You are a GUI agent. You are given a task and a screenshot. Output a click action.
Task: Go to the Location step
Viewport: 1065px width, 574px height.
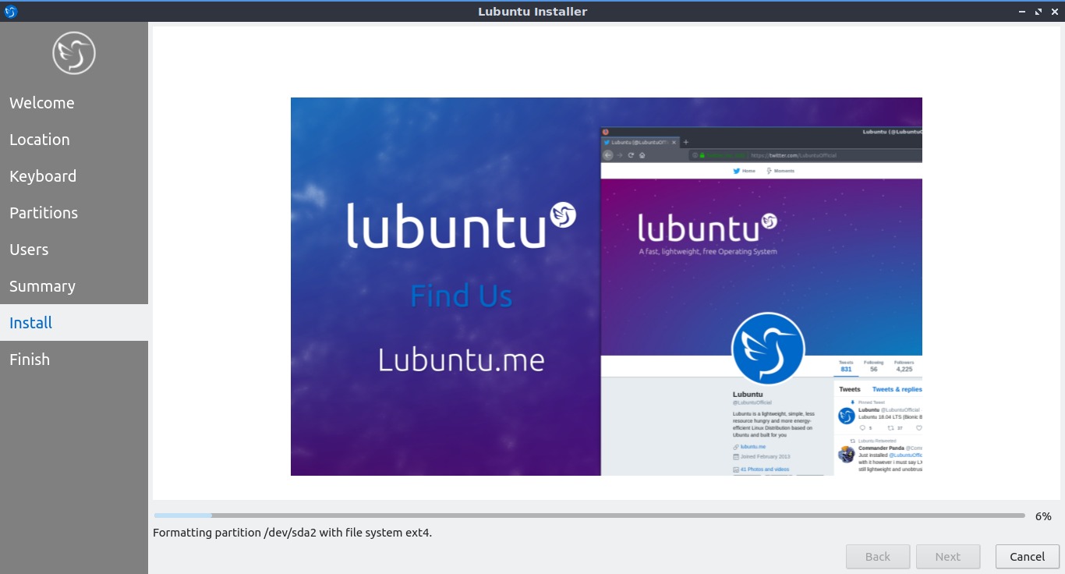(74, 140)
